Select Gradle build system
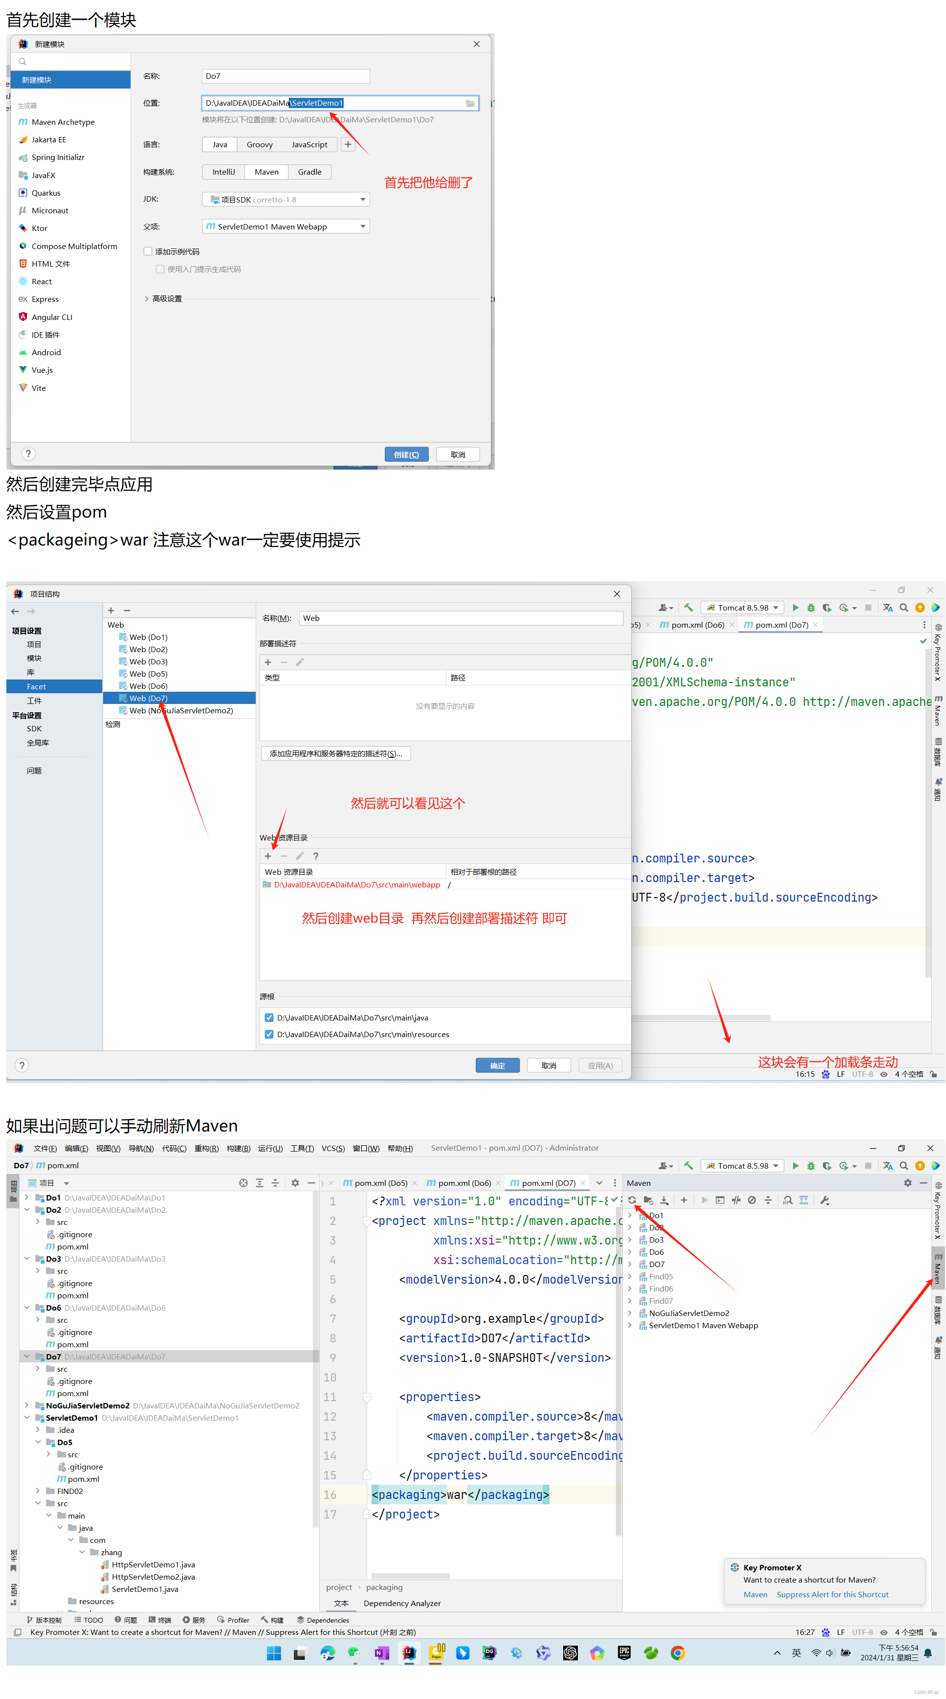 point(310,172)
